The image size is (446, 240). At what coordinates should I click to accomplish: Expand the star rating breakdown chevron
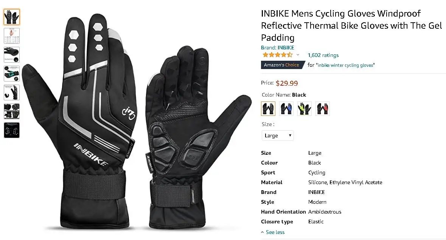298,55
